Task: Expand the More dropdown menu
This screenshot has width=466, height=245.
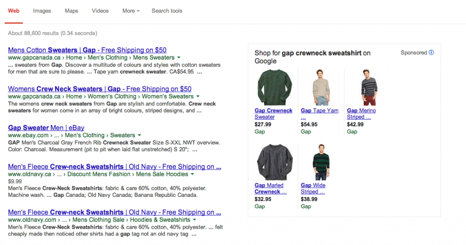Action: click(x=131, y=11)
